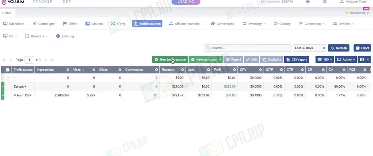Switch to the TRACKER tab
Viewport: 373px width, 156px height.
click(x=42, y=2)
